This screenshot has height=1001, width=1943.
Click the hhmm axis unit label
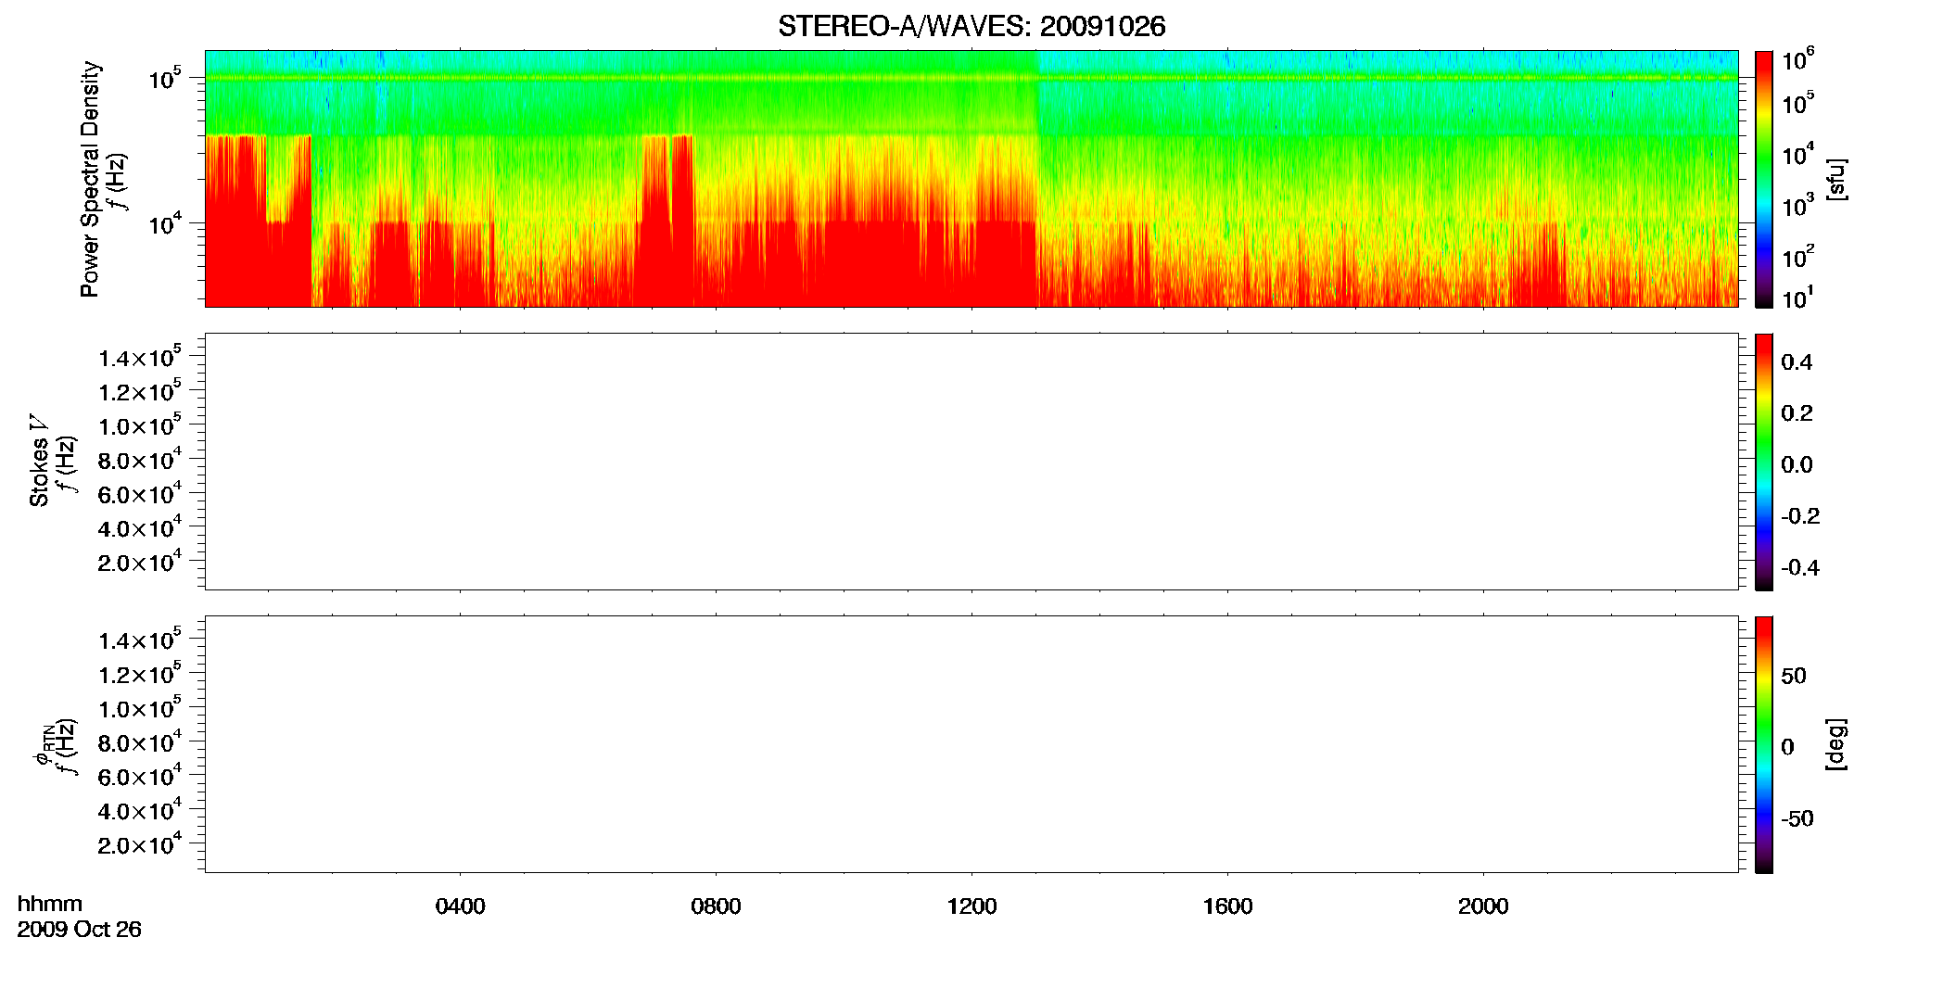(x=49, y=904)
